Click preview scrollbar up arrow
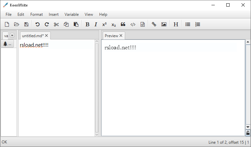Screen dimensions: 251x147 248,42
